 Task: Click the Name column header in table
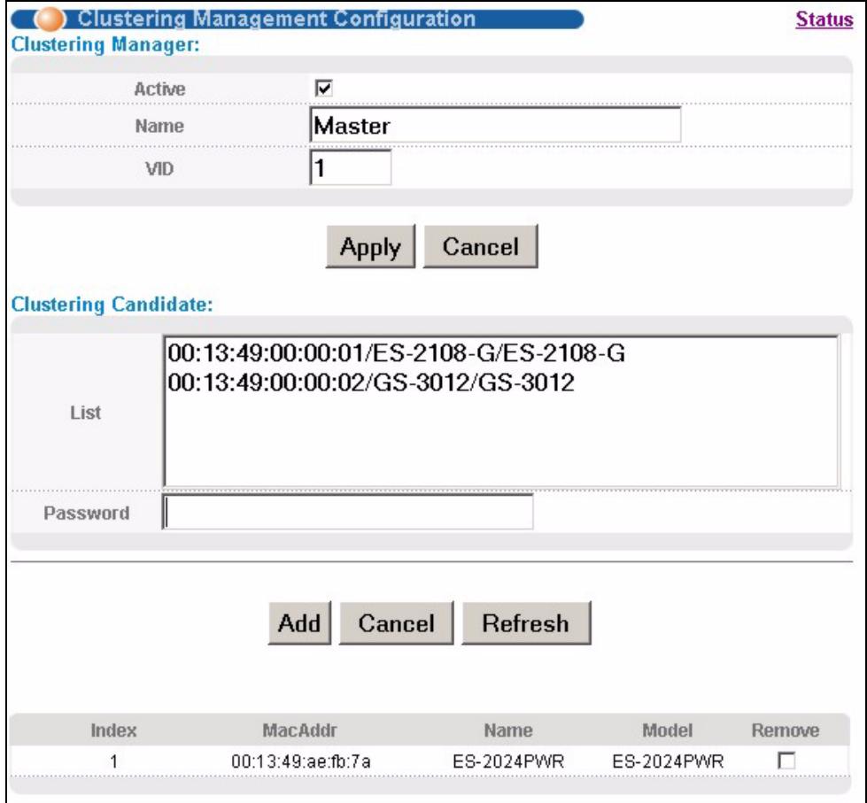coord(508,730)
